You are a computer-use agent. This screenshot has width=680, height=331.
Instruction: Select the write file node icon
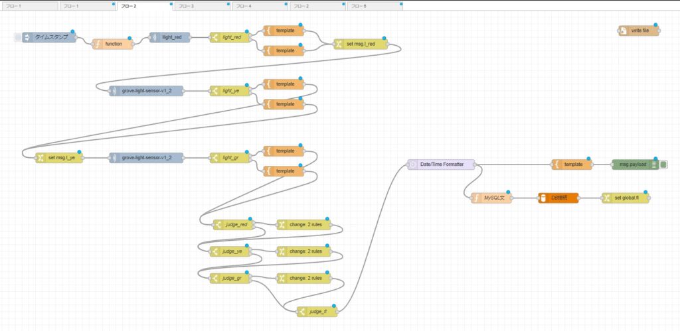click(624, 31)
